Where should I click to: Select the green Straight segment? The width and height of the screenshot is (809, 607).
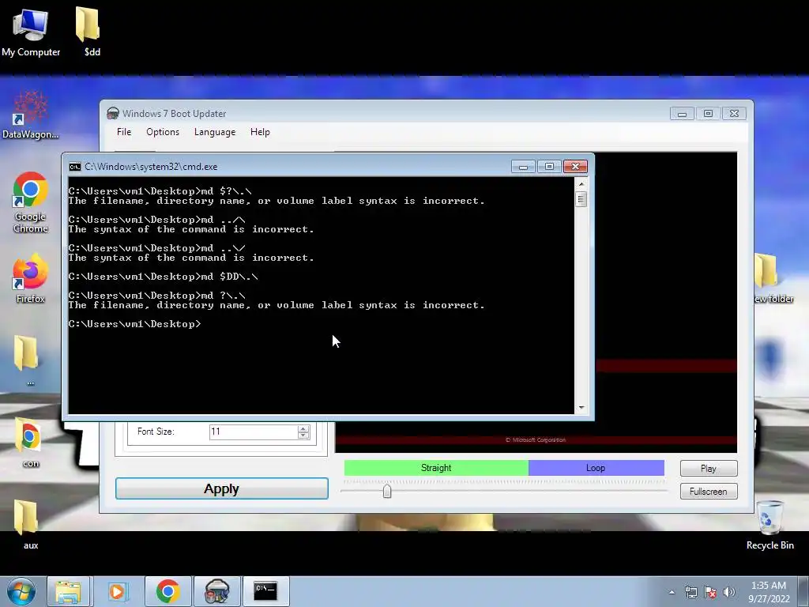[436, 468]
